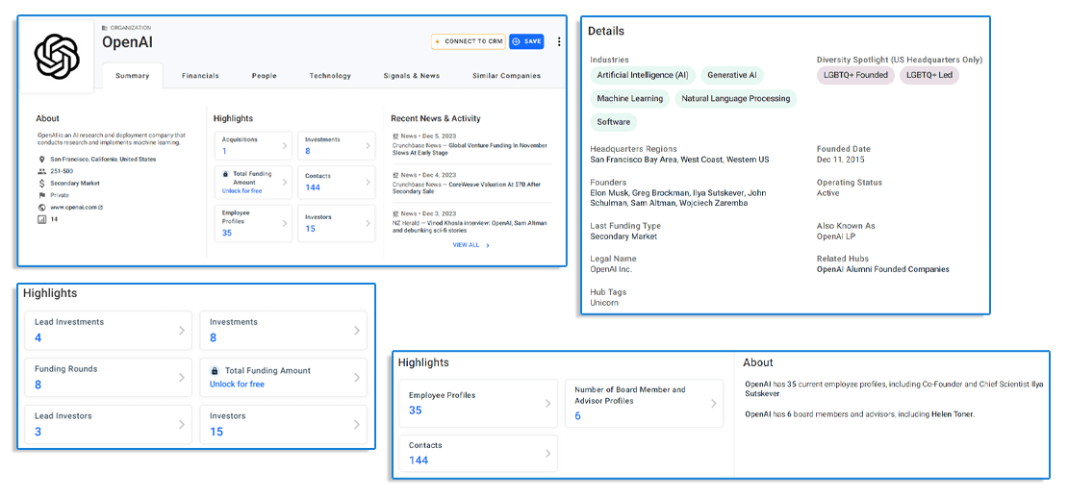This screenshot has width=1068, height=498.
Task: Open the Signals & News tab
Action: (x=412, y=76)
